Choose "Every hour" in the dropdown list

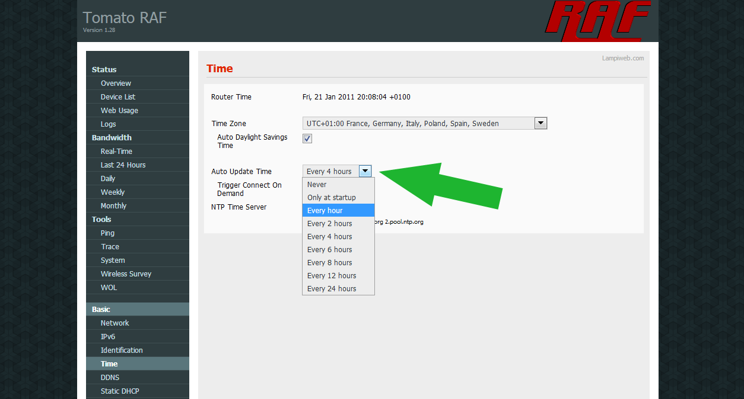pos(338,211)
